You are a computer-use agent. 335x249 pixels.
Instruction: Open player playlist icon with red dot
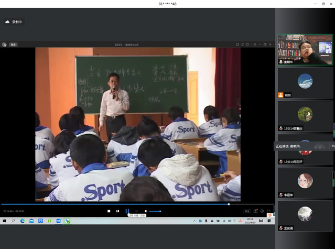pos(255,211)
